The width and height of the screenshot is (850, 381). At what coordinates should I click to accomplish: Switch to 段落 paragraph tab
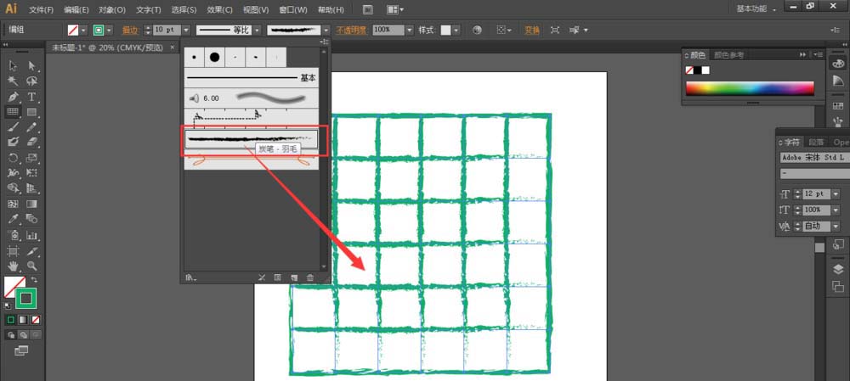point(816,142)
